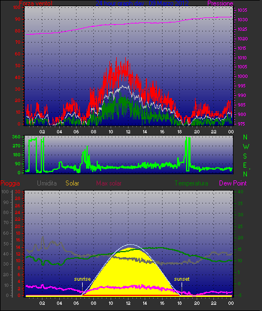Click the "sunset" marker on solar chart
The width and height of the screenshot is (262, 311).
[182, 279]
